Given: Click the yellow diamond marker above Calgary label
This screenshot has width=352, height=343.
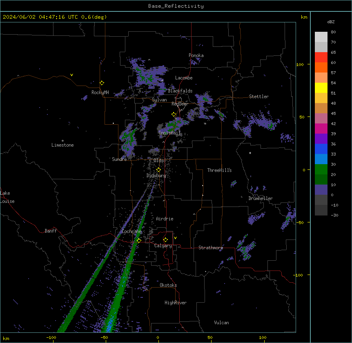Looking at the screenshot, I should 165,240.
